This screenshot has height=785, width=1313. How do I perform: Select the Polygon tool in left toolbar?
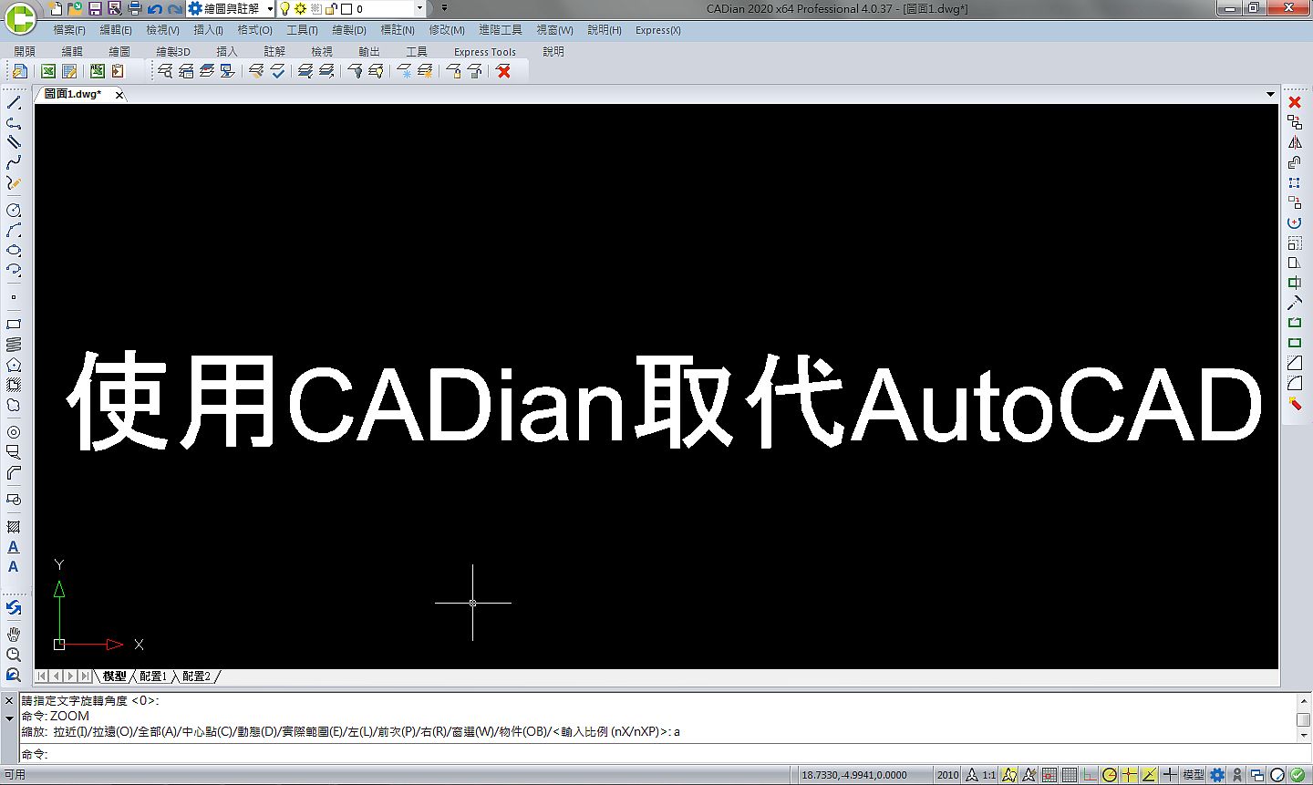[14, 365]
